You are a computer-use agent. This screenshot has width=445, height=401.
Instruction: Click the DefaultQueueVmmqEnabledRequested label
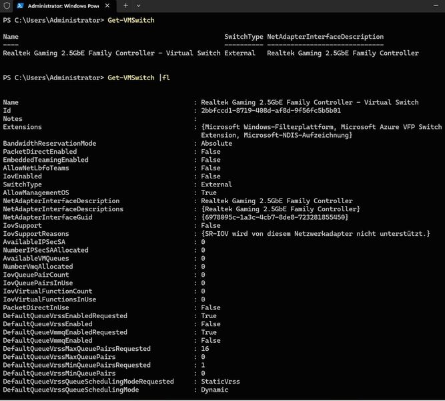tap(65, 332)
